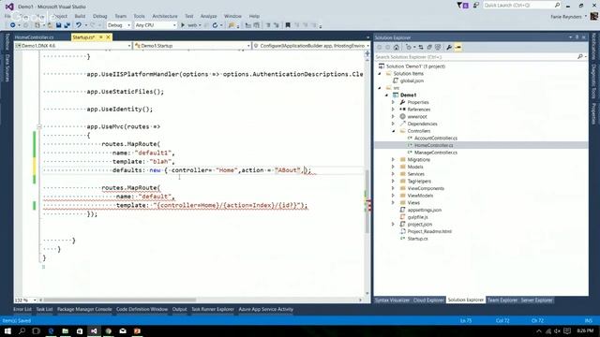The image size is (600, 337).
Task: Open the Debug menu
Action: pyautogui.click(x=100, y=16)
